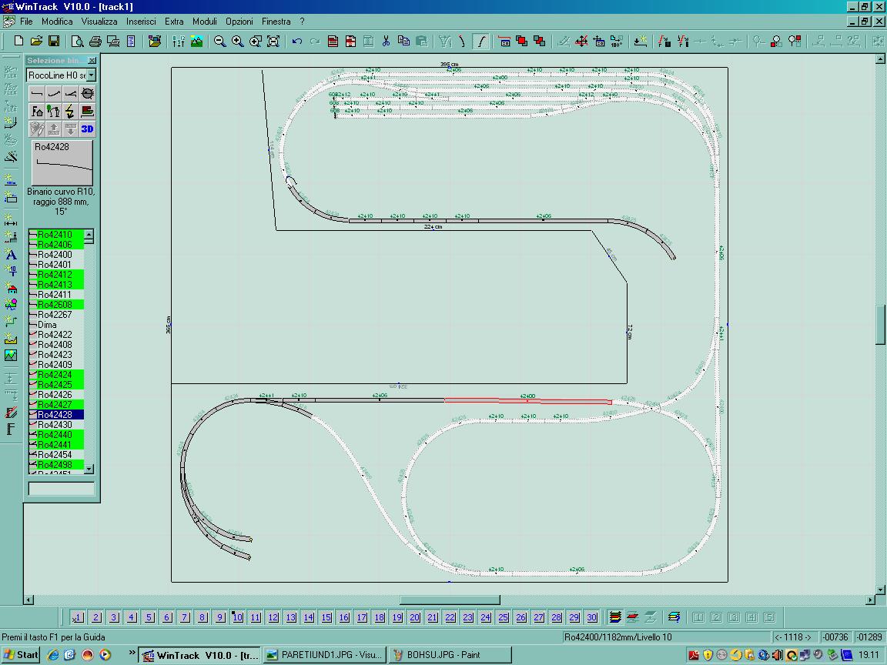Toggle layer 12 button
The width and height of the screenshot is (887, 665).
coord(273,617)
